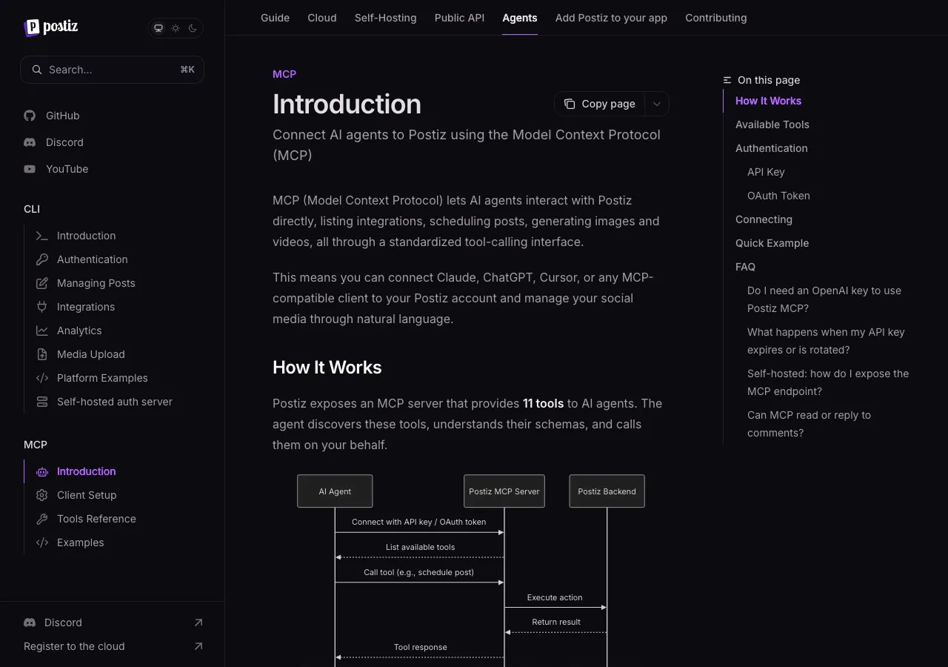Open the Cloud tab
The width and height of the screenshot is (948, 667).
(322, 18)
